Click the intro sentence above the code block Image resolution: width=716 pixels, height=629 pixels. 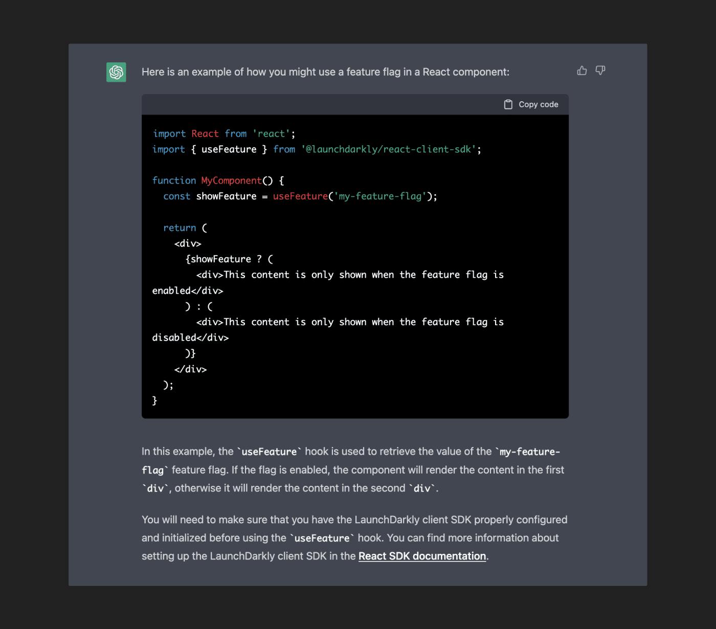pos(325,72)
